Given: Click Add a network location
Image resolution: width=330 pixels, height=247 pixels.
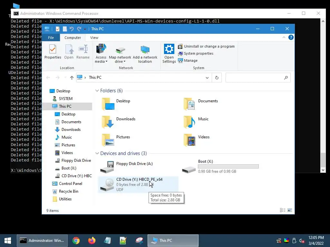Looking at the screenshot, I should point(145,54).
